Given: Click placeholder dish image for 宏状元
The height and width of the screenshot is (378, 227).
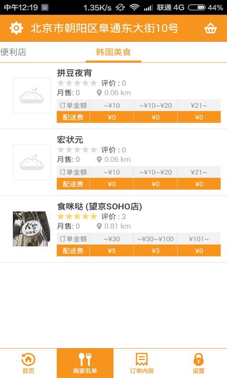Looking at the screenshot, I should tap(32, 162).
